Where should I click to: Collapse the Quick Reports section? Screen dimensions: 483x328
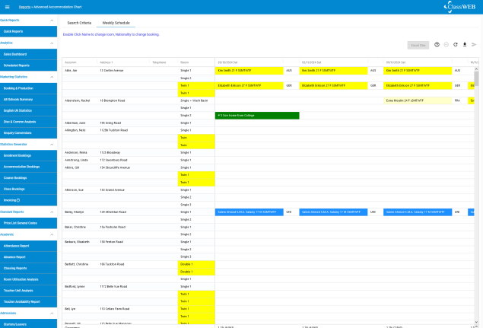click(x=52, y=21)
